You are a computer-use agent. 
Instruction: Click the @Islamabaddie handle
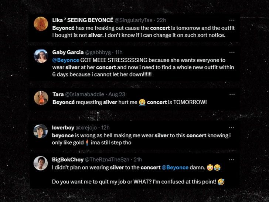click(82, 94)
